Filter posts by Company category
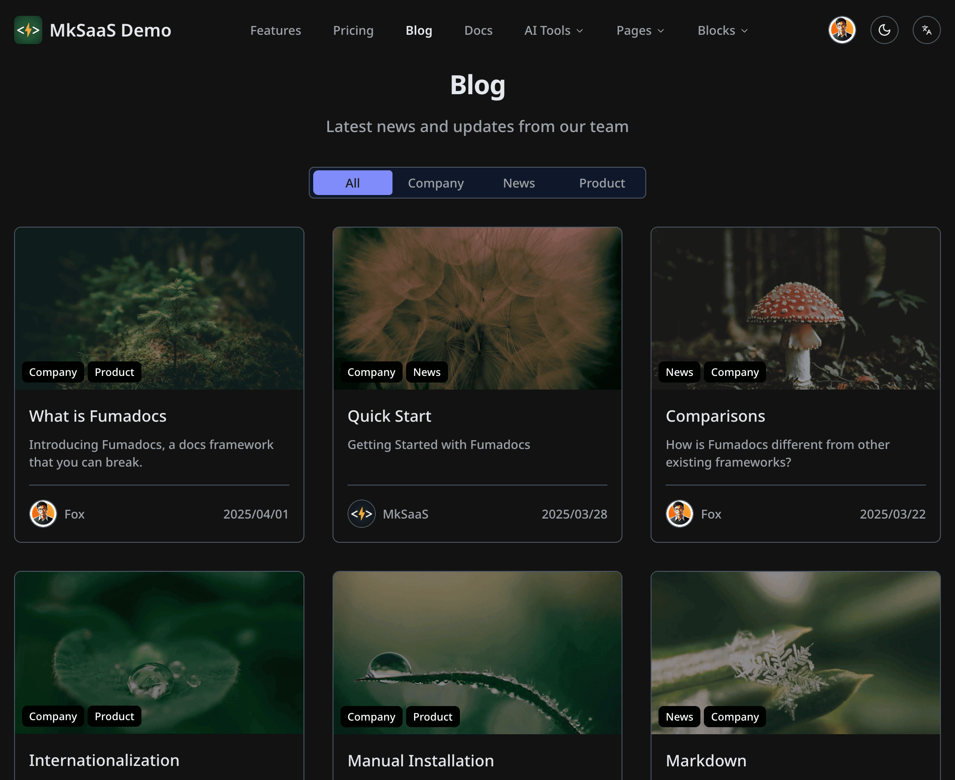Screen dimensions: 955x780 tap(436, 183)
